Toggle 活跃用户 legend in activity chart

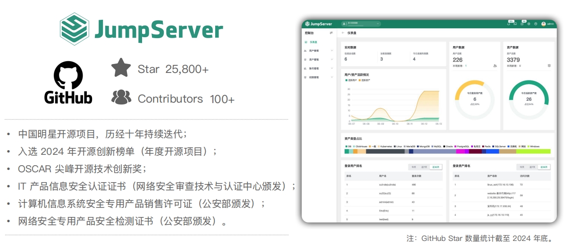(351, 80)
